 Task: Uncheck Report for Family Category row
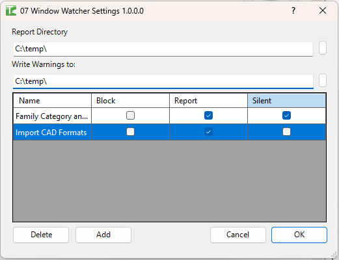coord(208,116)
